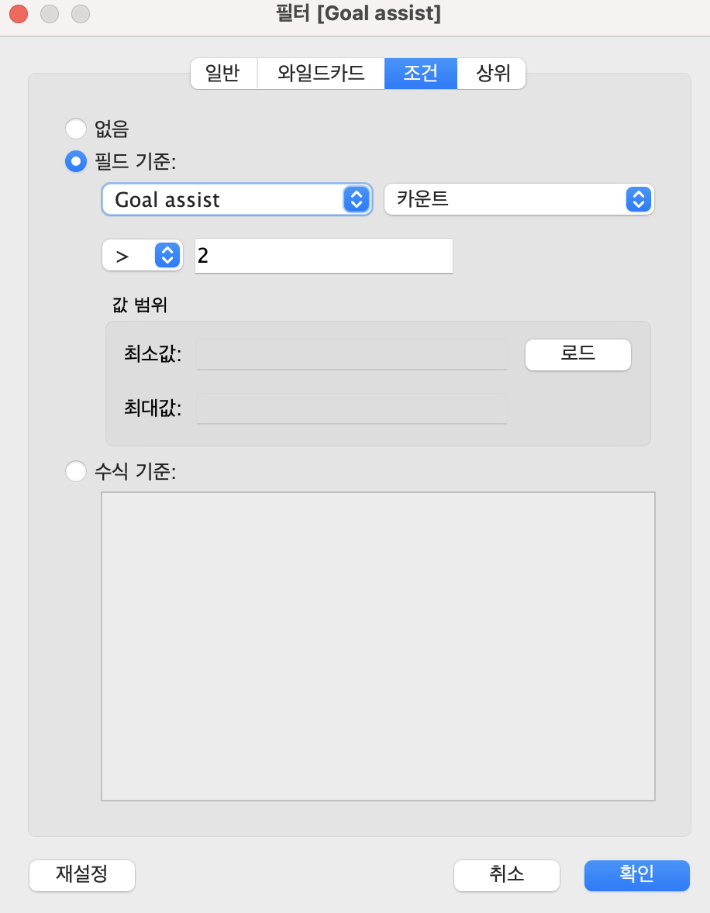Screen dimensions: 710x913
Task: Choose the 필드 기준 radio option
Action: pos(76,162)
